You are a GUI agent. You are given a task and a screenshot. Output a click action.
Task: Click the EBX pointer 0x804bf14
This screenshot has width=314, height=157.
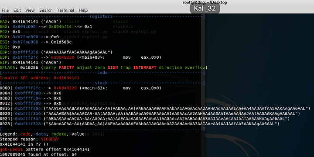coord(60,27)
